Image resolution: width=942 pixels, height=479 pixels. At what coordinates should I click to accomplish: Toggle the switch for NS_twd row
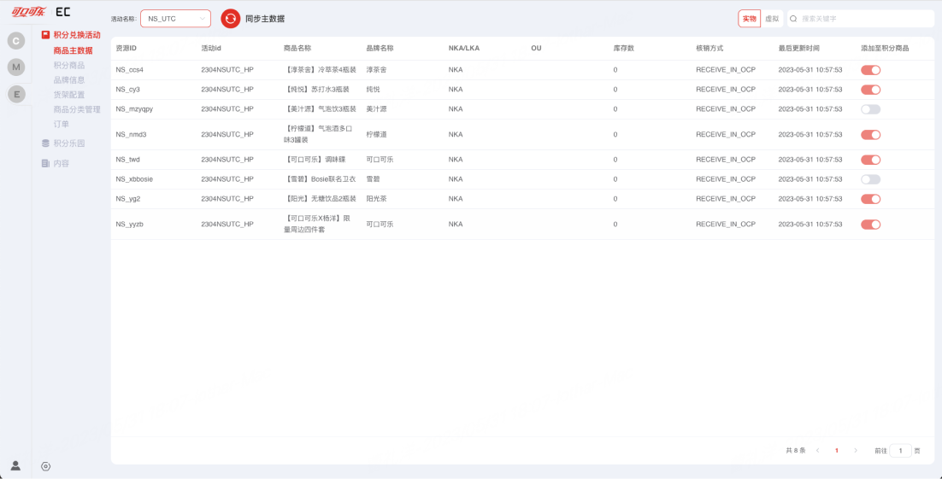click(x=870, y=160)
